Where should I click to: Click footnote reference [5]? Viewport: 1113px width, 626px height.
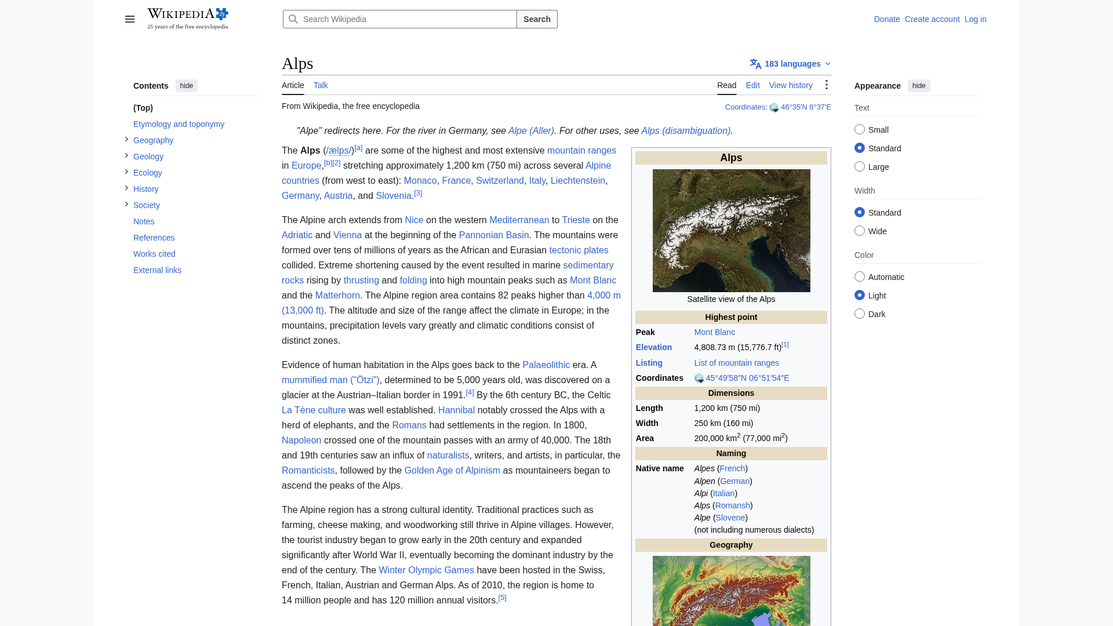coord(502,598)
